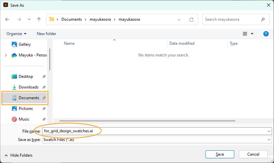Sort by the Date modified column
Image resolution: width=274 pixels, height=163 pixels.
182,43
